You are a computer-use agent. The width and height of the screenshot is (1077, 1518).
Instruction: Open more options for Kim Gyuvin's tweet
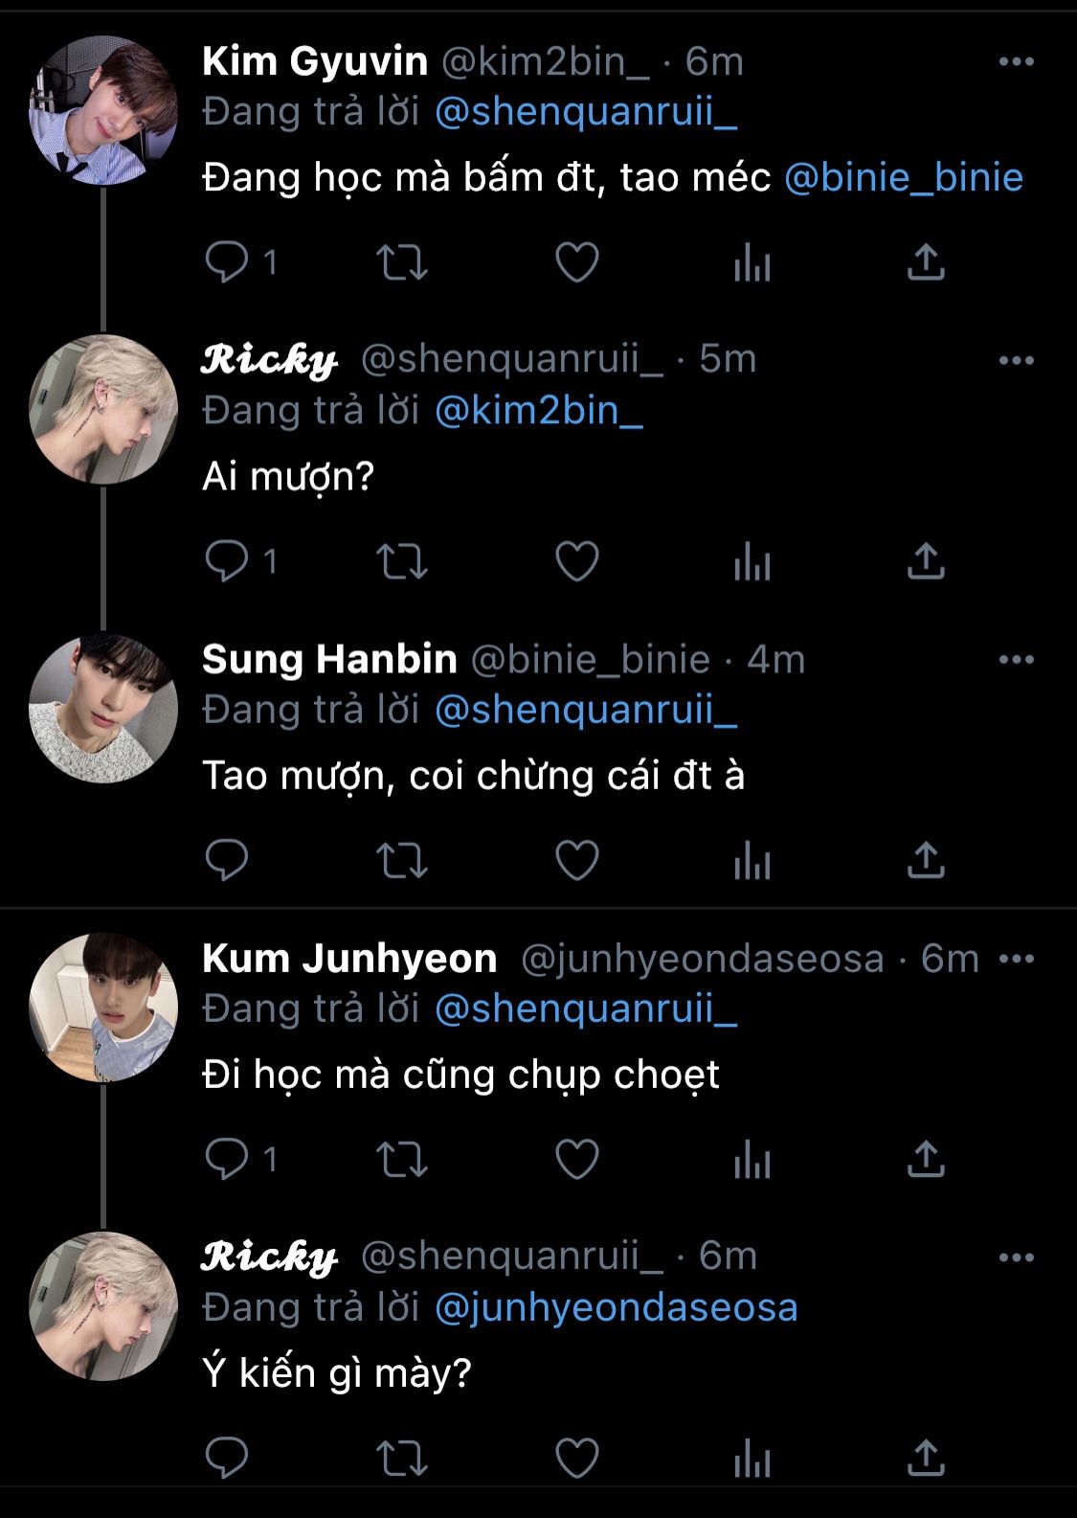point(1016,62)
